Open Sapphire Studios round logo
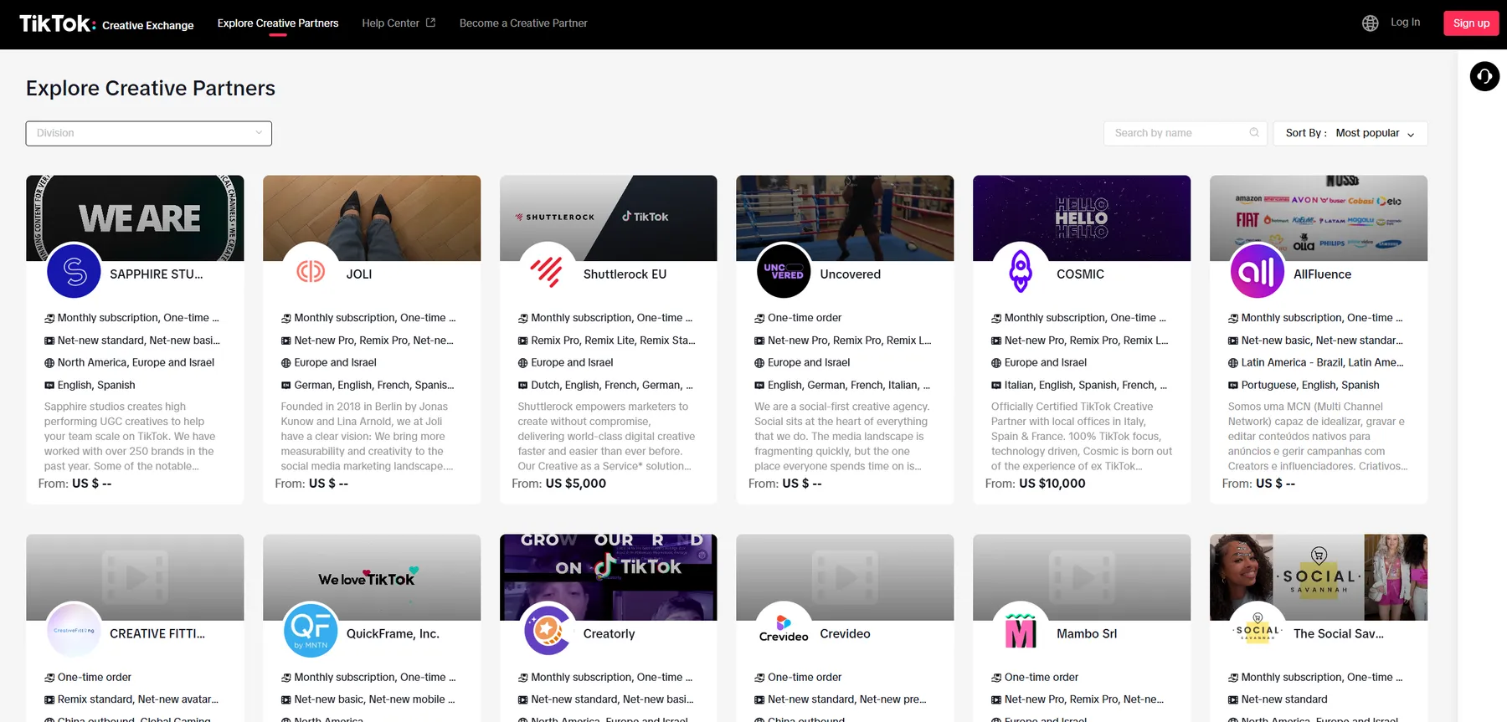Image resolution: width=1507 pixels, height=722 pixels. [x=75, y=271]
